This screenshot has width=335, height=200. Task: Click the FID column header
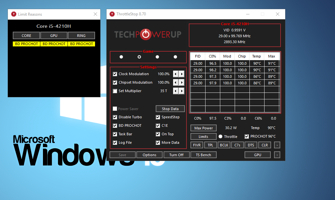tap(198, 56)
